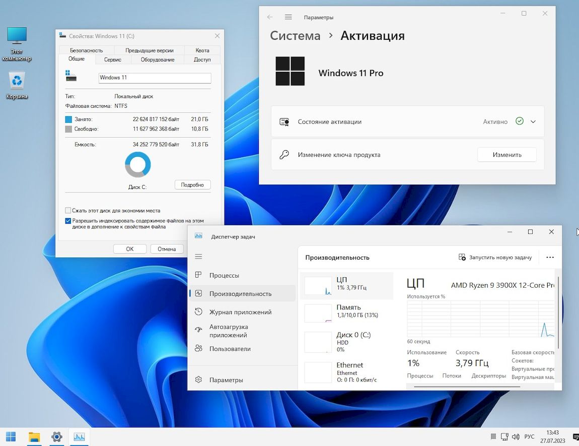Open the three-dots more options in Task Manager

click(550, 257)
